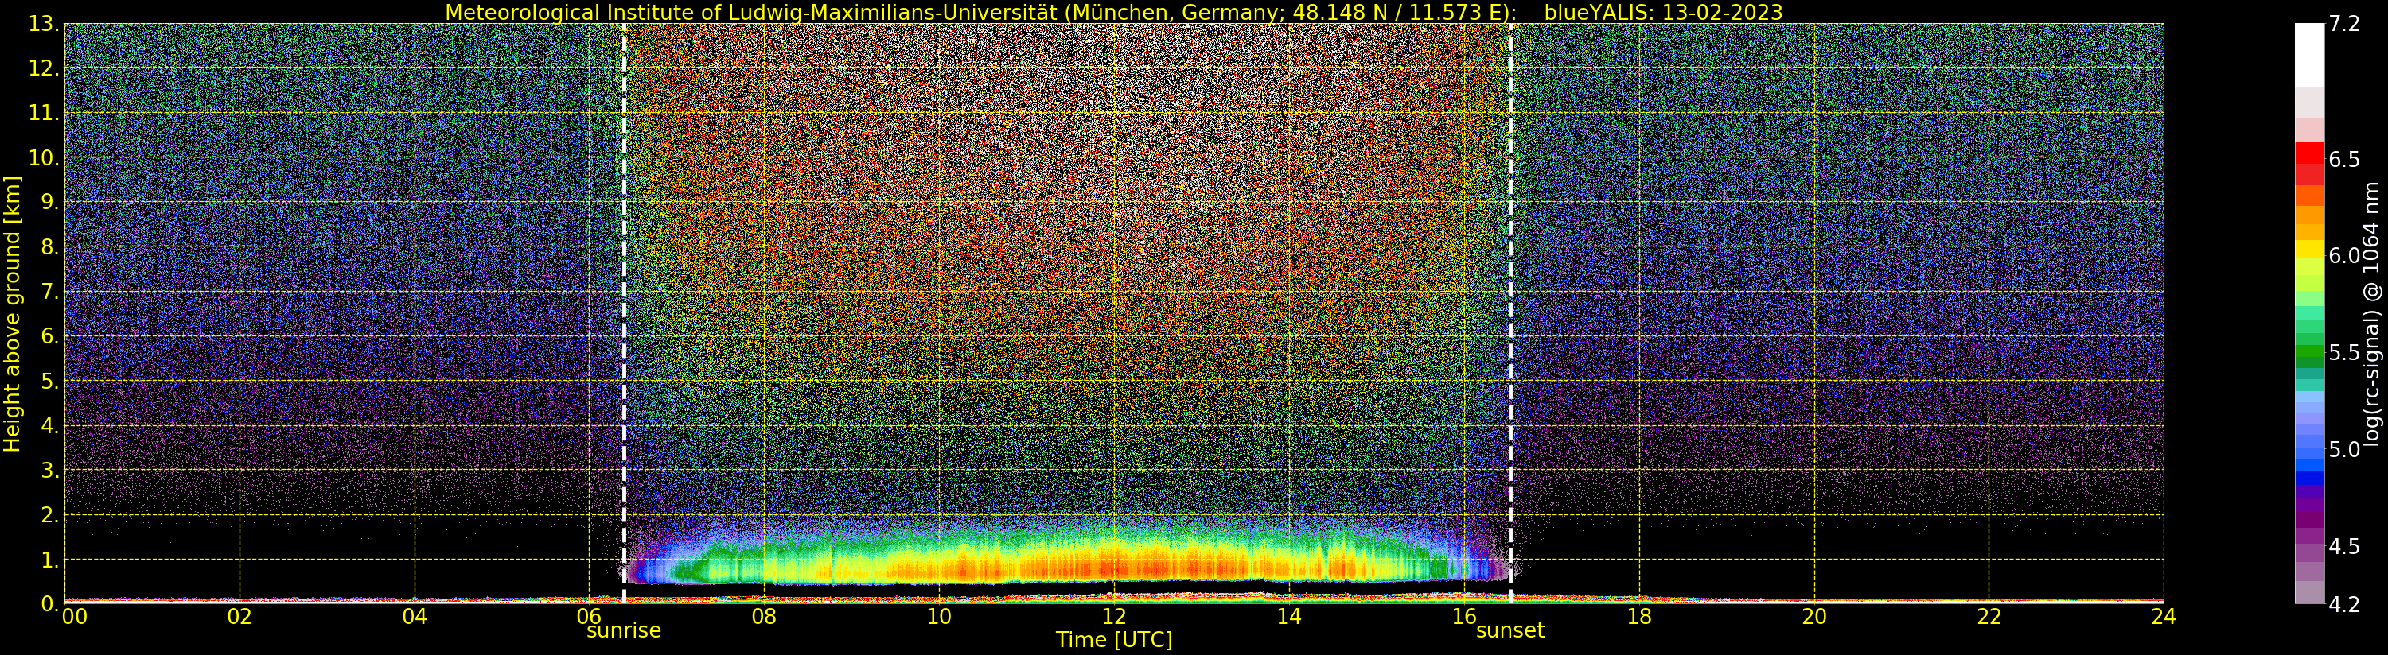This screenshot has height=655, width=2388.
Task: Click the '24' time tick label
Action: [2164, 616]
